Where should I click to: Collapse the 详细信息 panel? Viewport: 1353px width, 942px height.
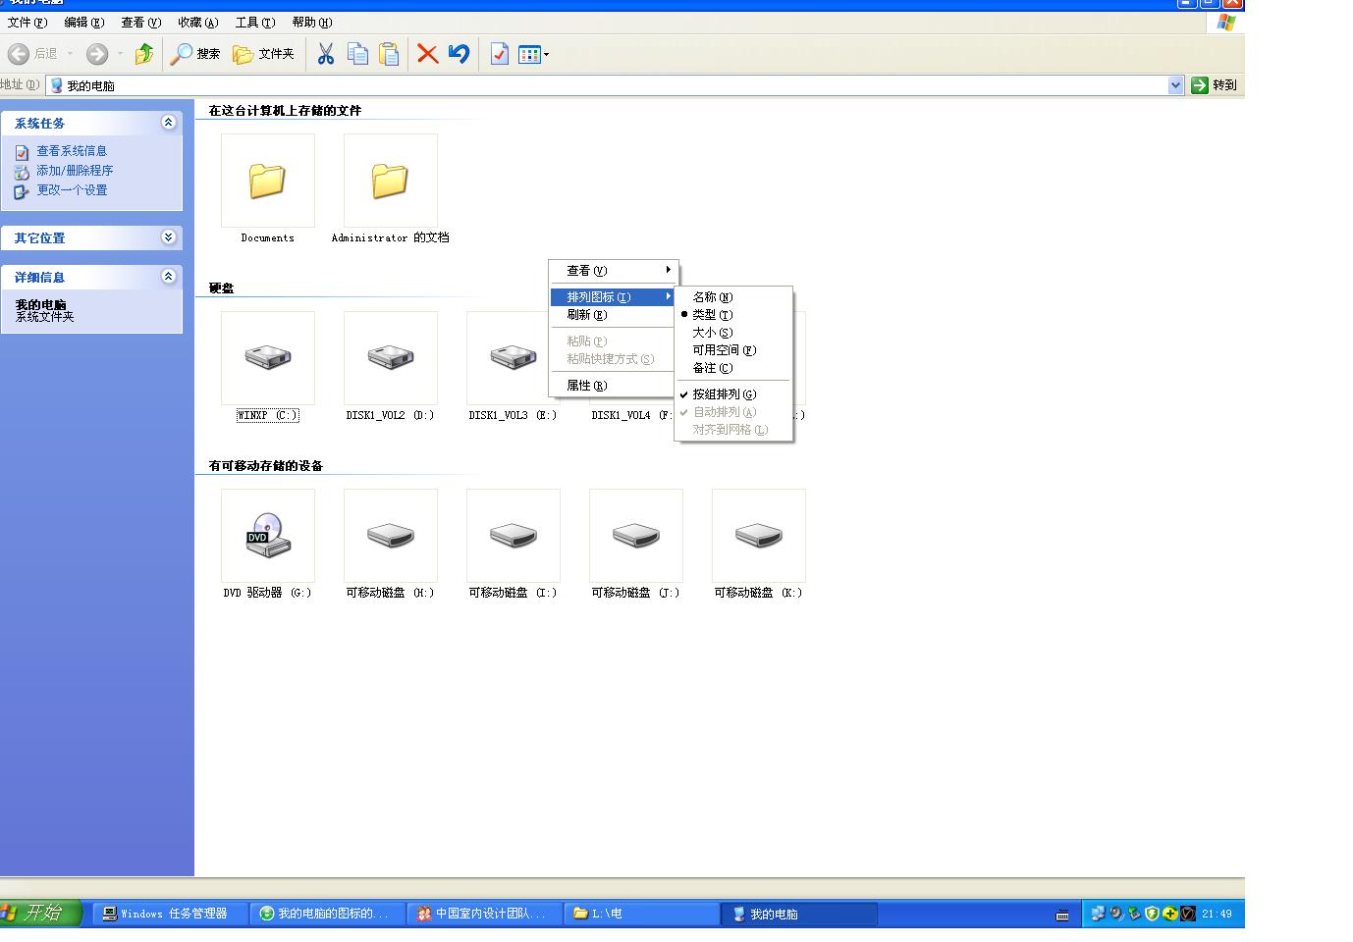click(168, 277)
